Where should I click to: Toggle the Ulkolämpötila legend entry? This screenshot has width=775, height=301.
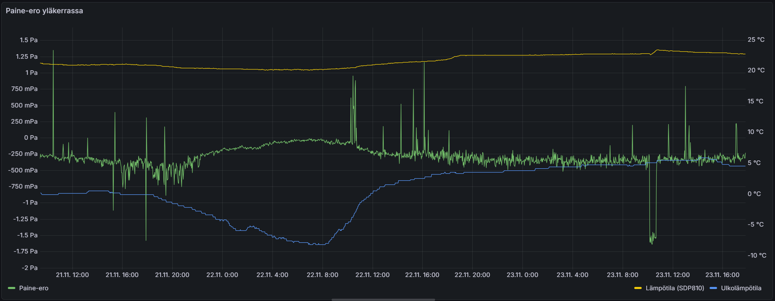(741, 288)
